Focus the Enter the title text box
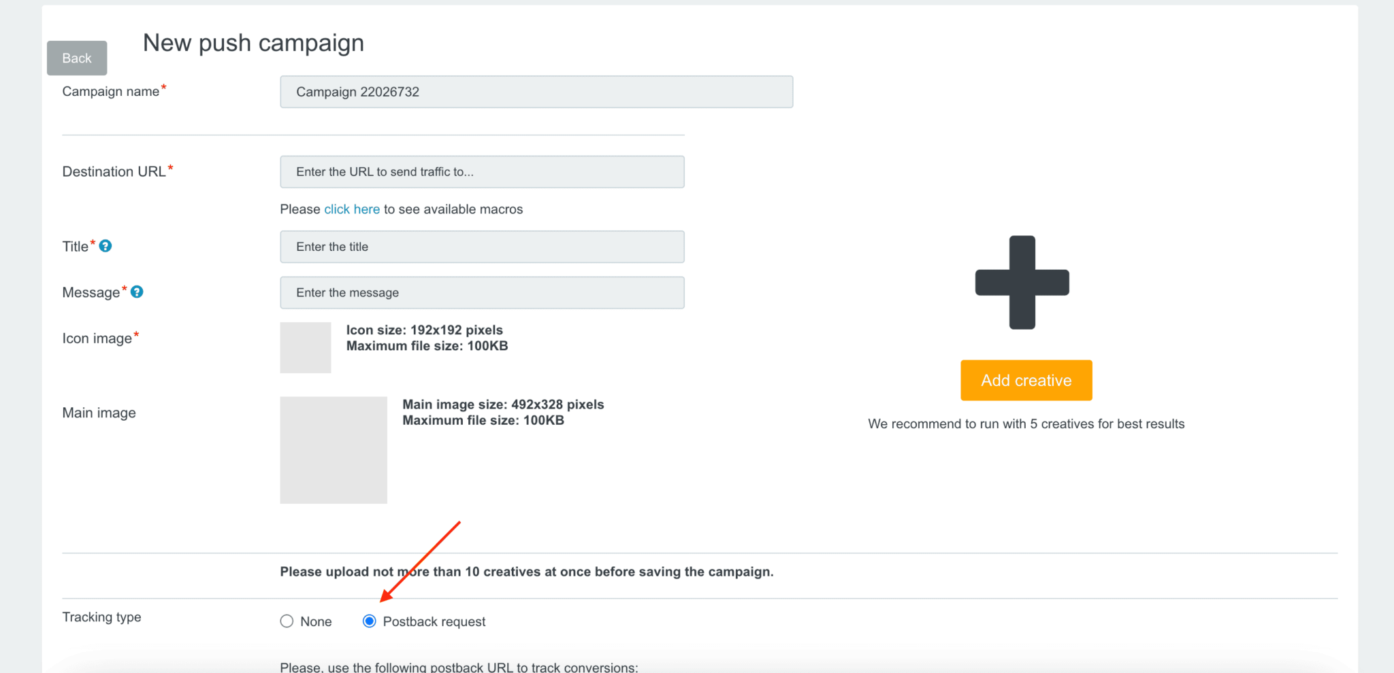1394x673 pixels. point(481,246)
